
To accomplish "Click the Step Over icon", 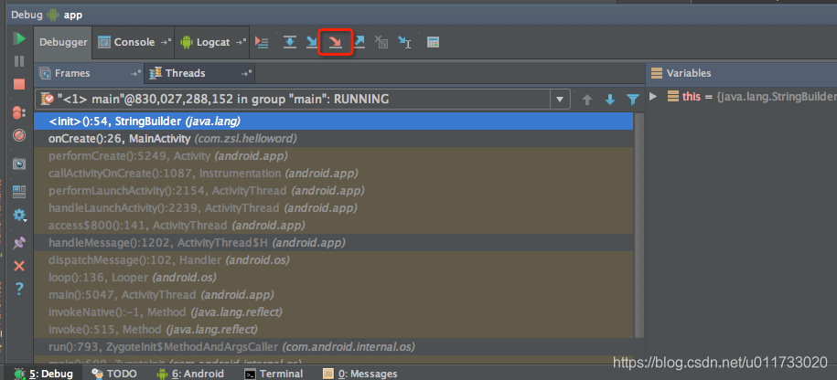I will tap(290, 43).
